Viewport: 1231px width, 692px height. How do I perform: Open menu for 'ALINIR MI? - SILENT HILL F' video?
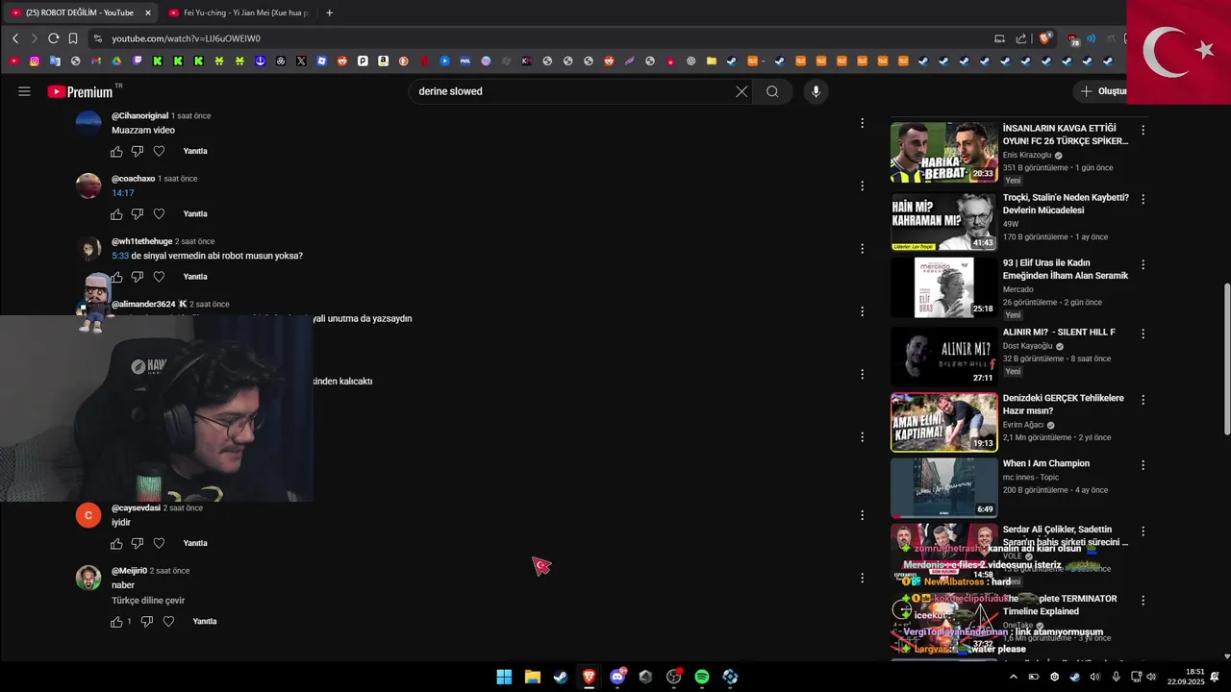point(1143,334)
